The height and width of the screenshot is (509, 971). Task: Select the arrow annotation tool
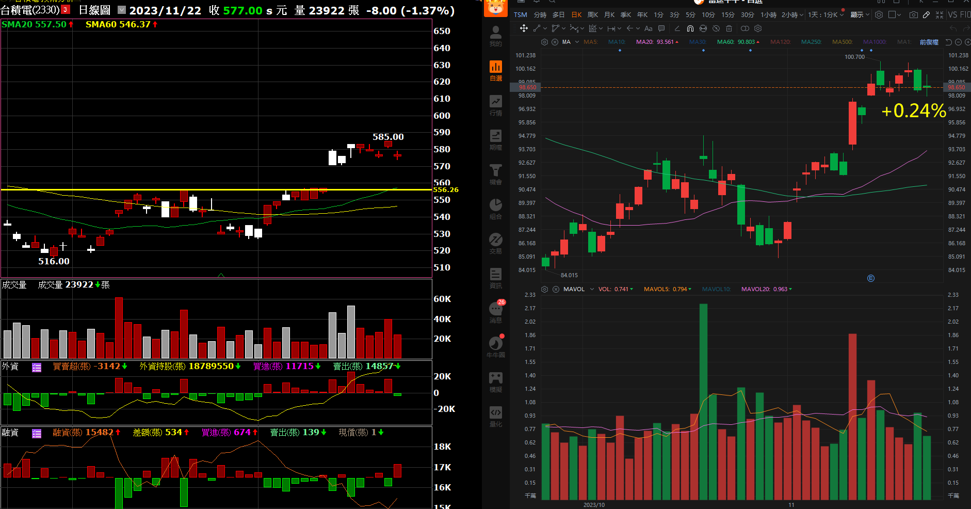click(x=629, y=28)
